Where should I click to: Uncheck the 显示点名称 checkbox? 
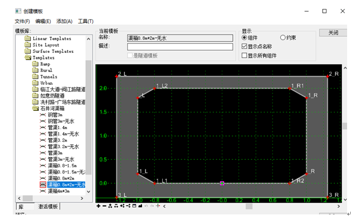(x=245, y=46)
